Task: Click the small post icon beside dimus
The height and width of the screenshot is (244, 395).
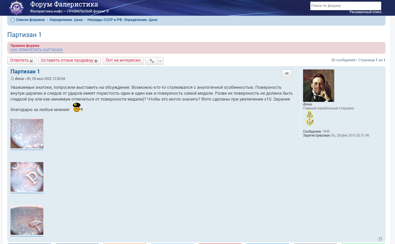Action: 12,79
